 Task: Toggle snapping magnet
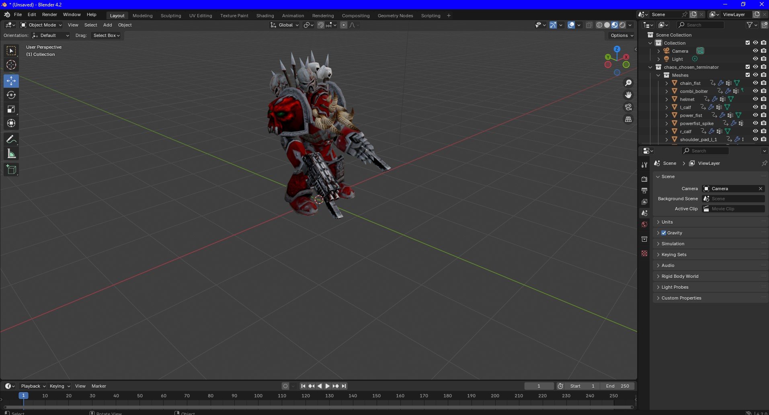(x=320, y=25)
